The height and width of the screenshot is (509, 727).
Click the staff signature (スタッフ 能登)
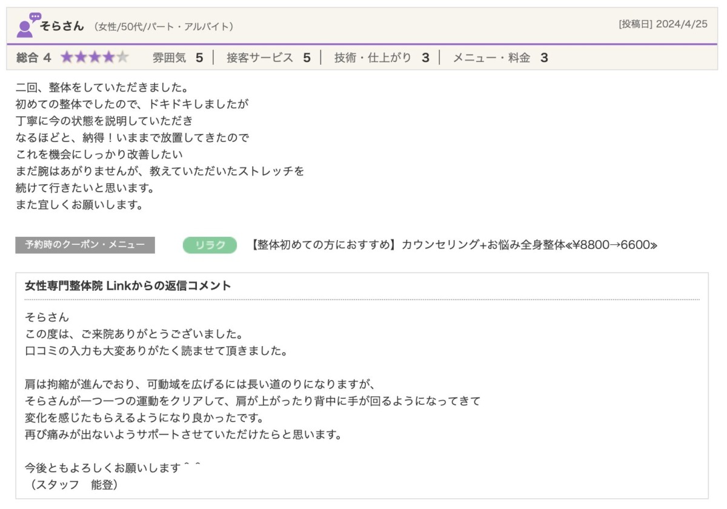[71, 485]
